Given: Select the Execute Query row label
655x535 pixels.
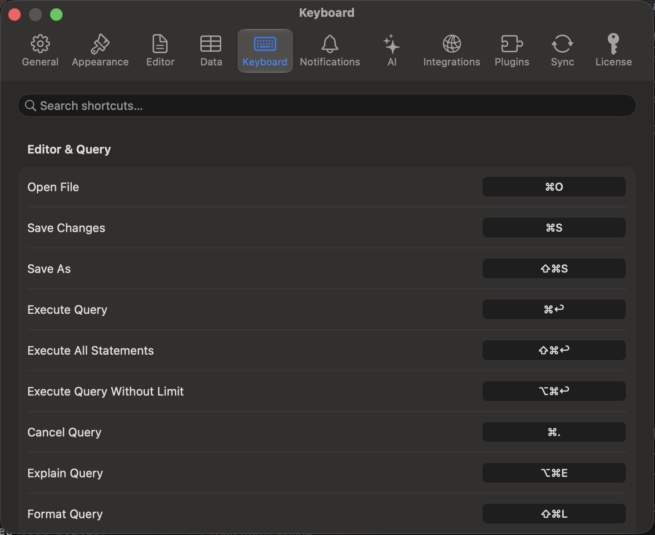Looking at the screenshot, I should pyautogui.click(x=67, y=310).
